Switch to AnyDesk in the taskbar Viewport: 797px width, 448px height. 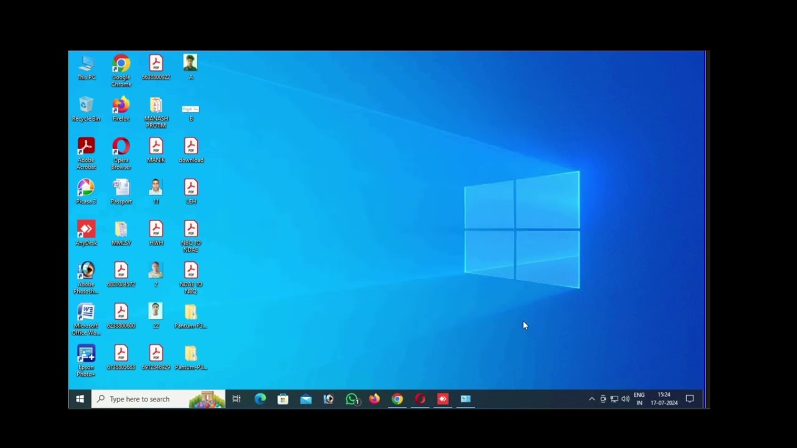point(443,399)
